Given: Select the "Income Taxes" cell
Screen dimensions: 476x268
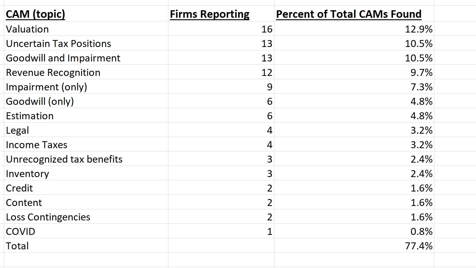Looking at the screenshot, I should 36,145.
